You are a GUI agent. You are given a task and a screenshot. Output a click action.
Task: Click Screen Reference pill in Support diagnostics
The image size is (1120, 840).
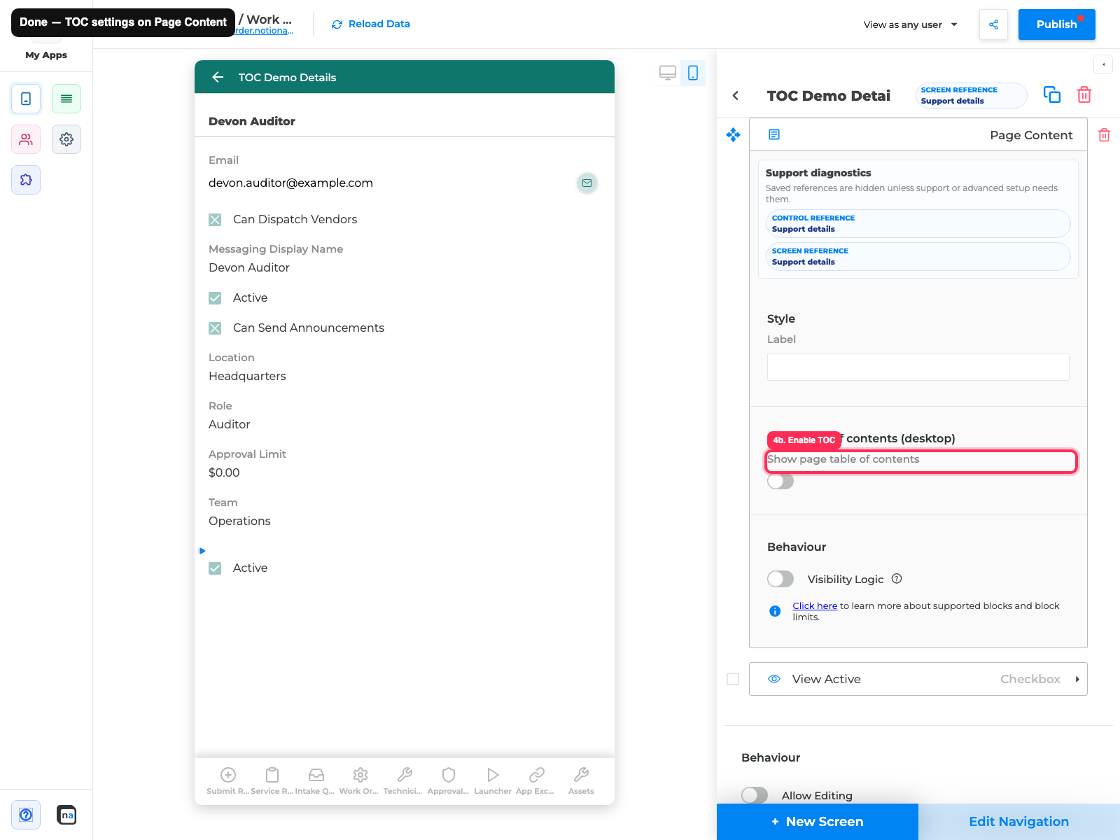[x=918, y=256]
